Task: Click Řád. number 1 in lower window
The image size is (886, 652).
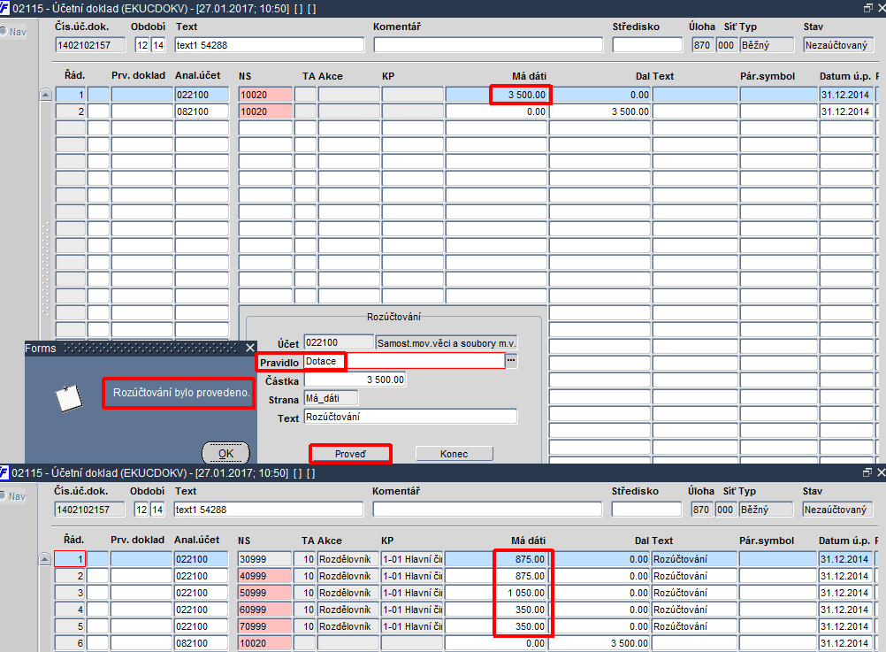Action: click(x=70, y=559)
